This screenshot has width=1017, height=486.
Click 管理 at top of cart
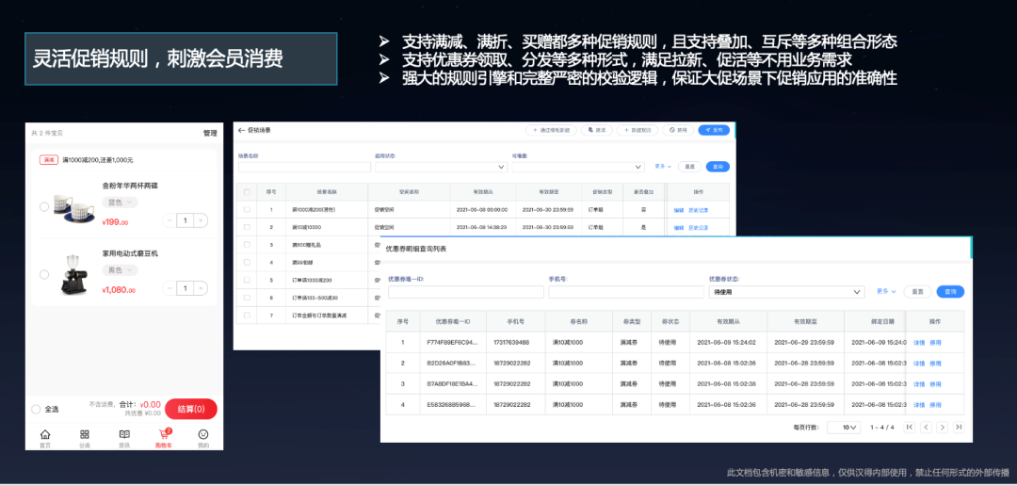(x=210, y=133)
